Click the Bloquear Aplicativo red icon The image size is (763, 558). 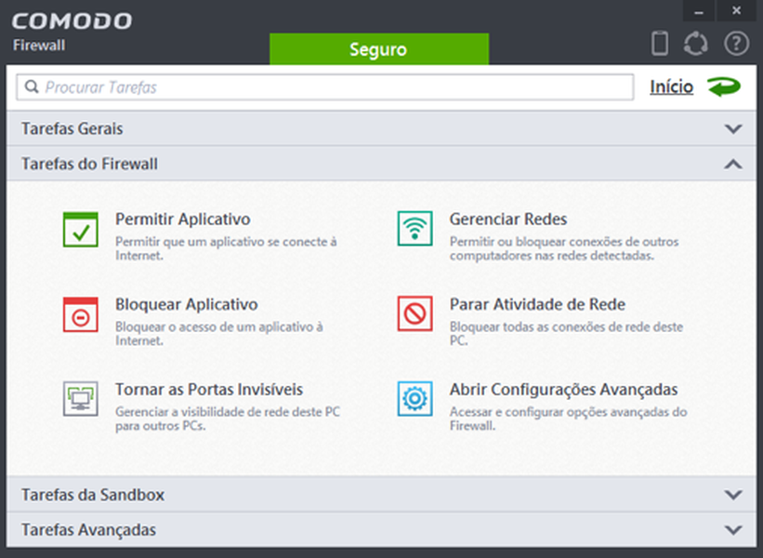point(80,314)
